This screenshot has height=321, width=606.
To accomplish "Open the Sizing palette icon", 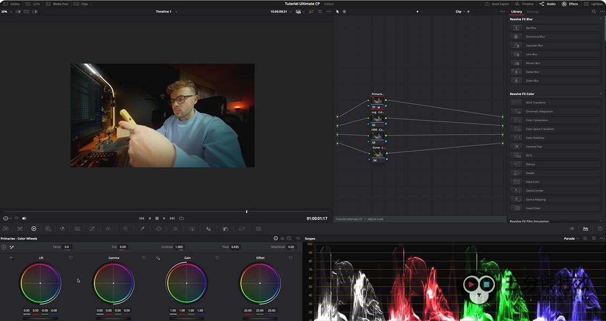I will coord(242,229).
